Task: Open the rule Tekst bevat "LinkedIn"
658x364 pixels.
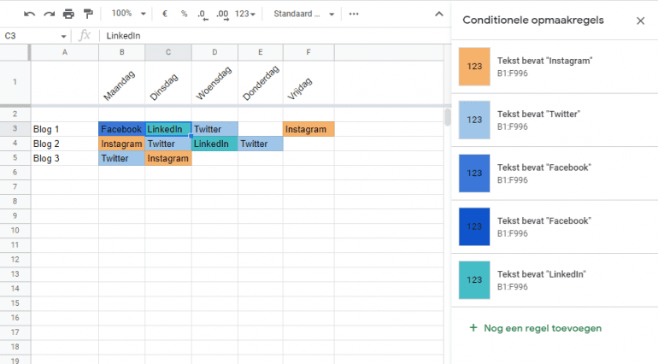Action: [555, 280]
